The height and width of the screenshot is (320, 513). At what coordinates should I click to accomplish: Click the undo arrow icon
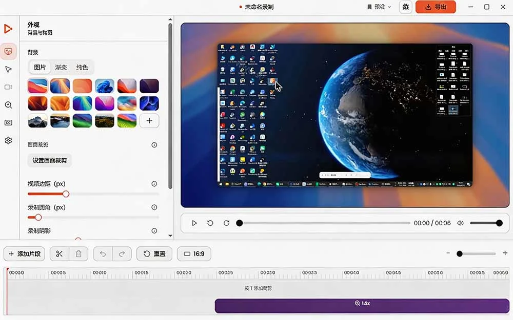(x=103, y=254)
